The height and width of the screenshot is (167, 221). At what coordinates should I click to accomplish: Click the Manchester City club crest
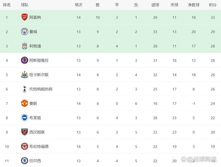[x=25, y=31]
